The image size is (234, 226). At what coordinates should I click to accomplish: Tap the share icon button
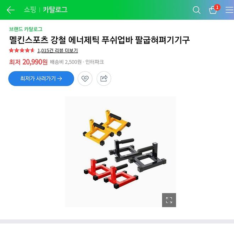[104, 78]
